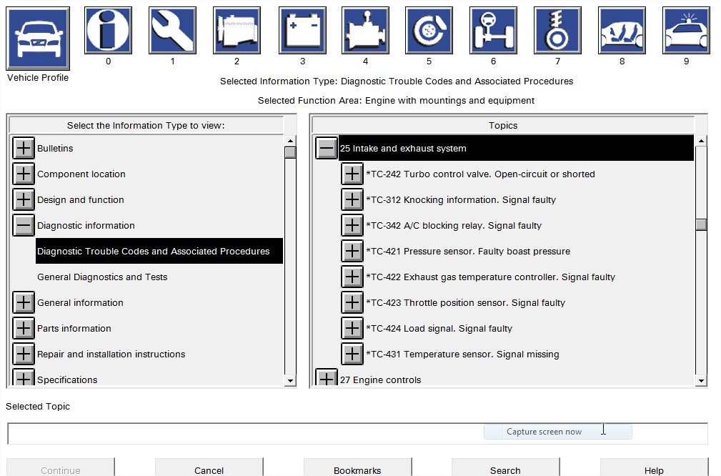Expand TC-422 Exhaust gas temperature entry
This screenshot has width=721, height=476.
tap(352, 277)
